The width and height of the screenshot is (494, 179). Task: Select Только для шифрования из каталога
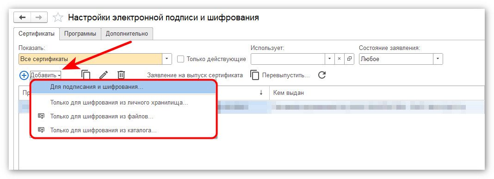pos(123,130)
